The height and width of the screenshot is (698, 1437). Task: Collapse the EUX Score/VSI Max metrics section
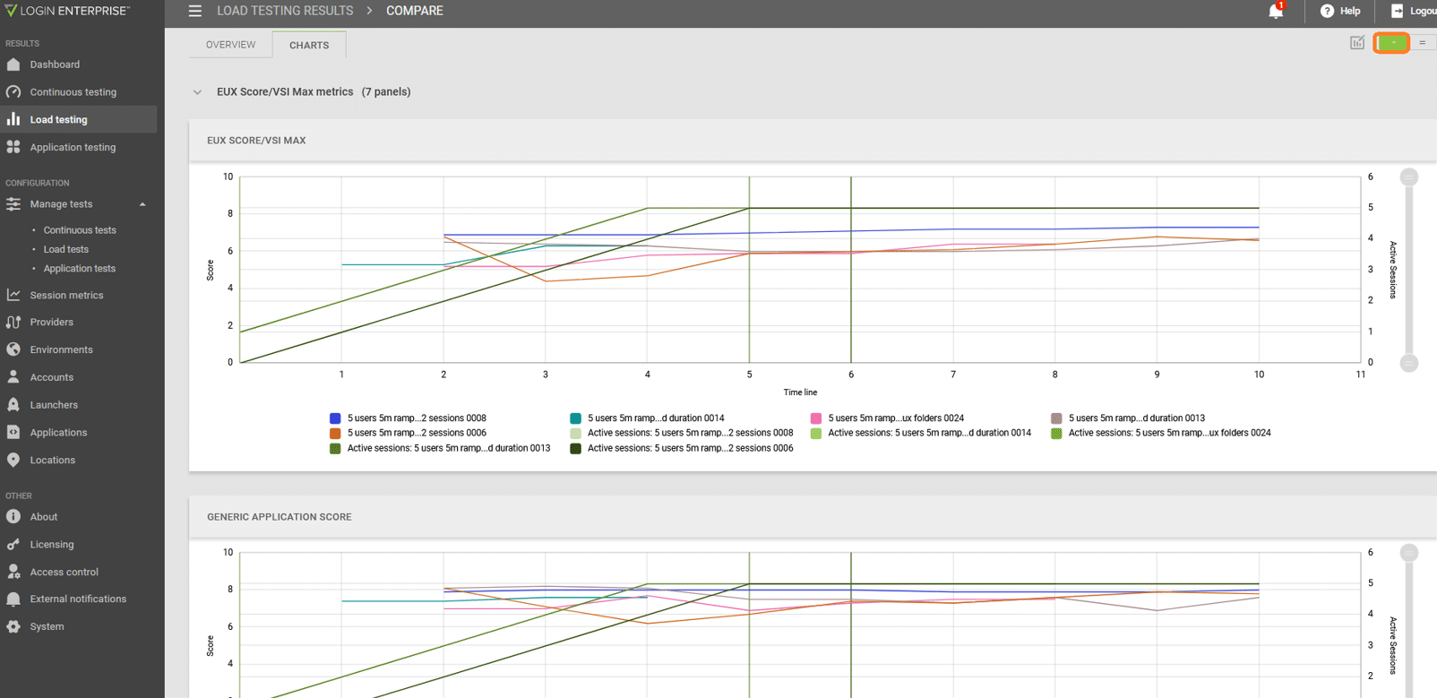coord(197,92)
